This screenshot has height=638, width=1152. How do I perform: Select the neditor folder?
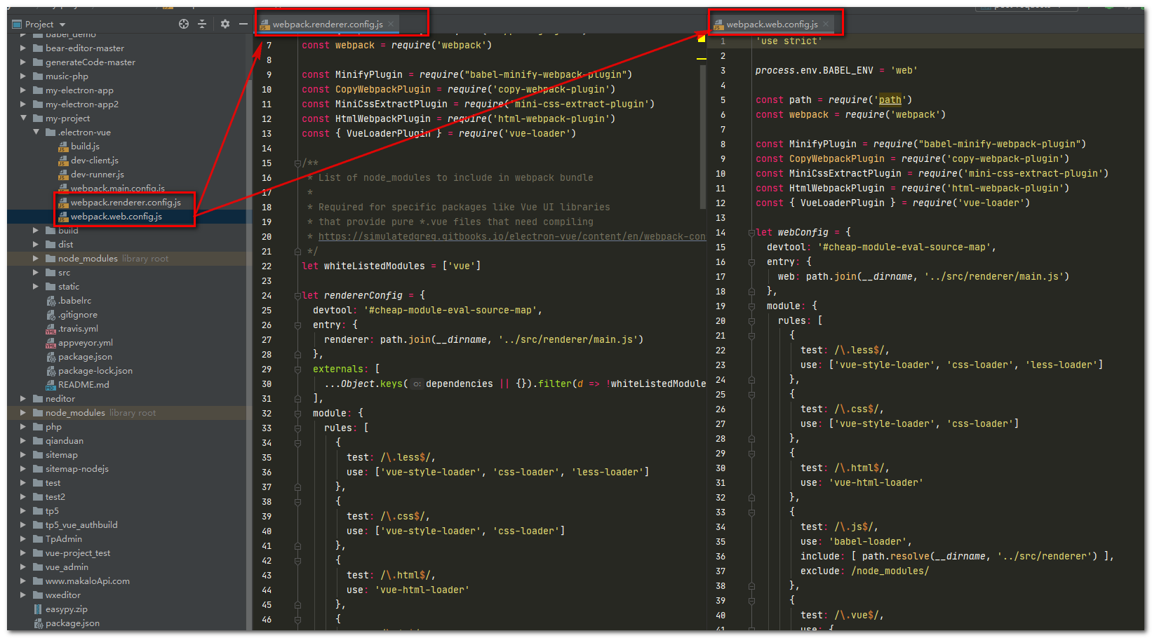[x=60, y=399]
